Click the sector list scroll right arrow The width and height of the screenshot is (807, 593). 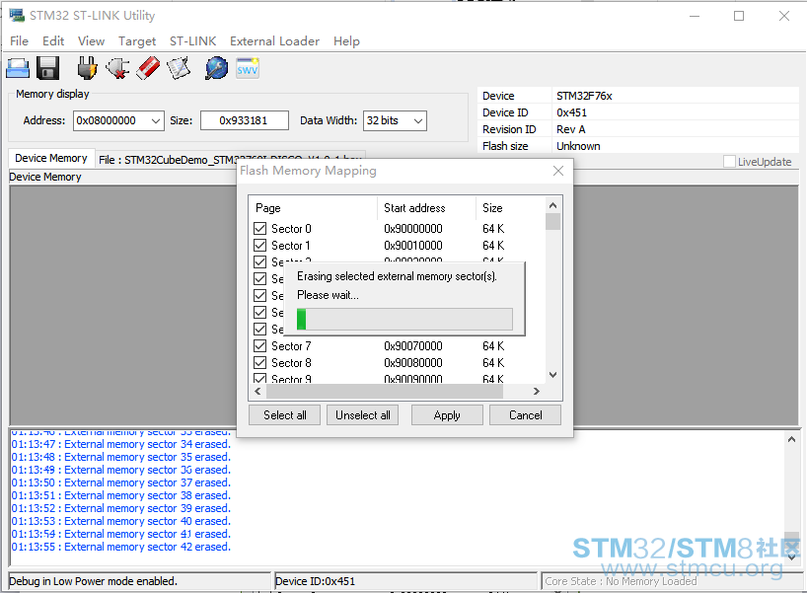pos(537,391)
